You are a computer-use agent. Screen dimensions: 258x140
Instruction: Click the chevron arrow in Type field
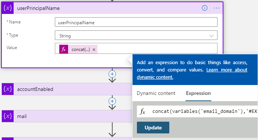click(211, 36)
